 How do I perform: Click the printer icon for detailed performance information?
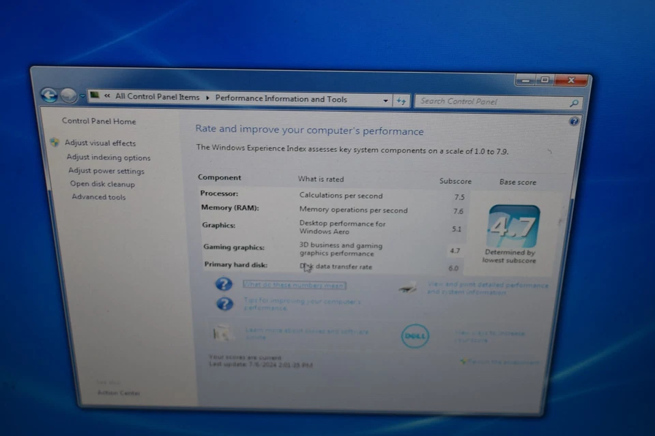click(407, 289)
